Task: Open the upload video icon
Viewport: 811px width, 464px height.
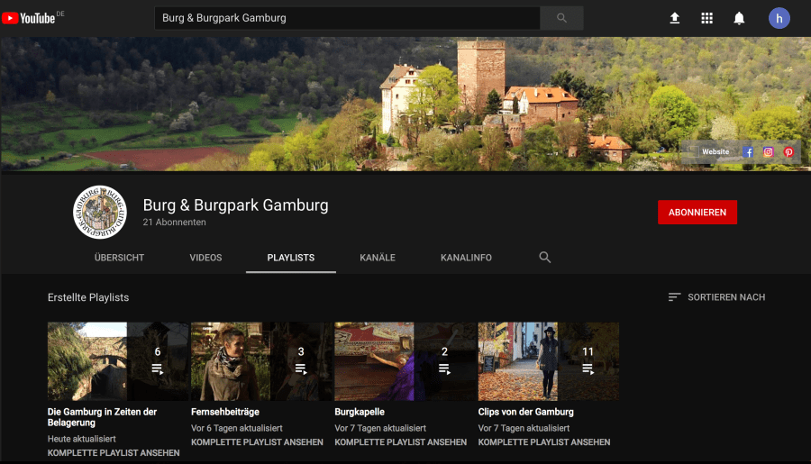Action: [674, 18]
